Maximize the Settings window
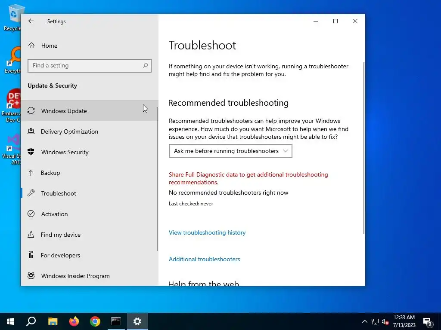 click(335, 21)
